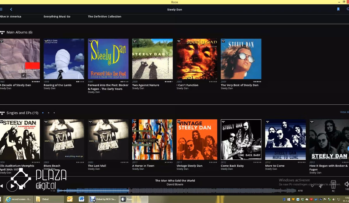
Task: Open the bookmark icon in top bar
Action: pos(338,9)
